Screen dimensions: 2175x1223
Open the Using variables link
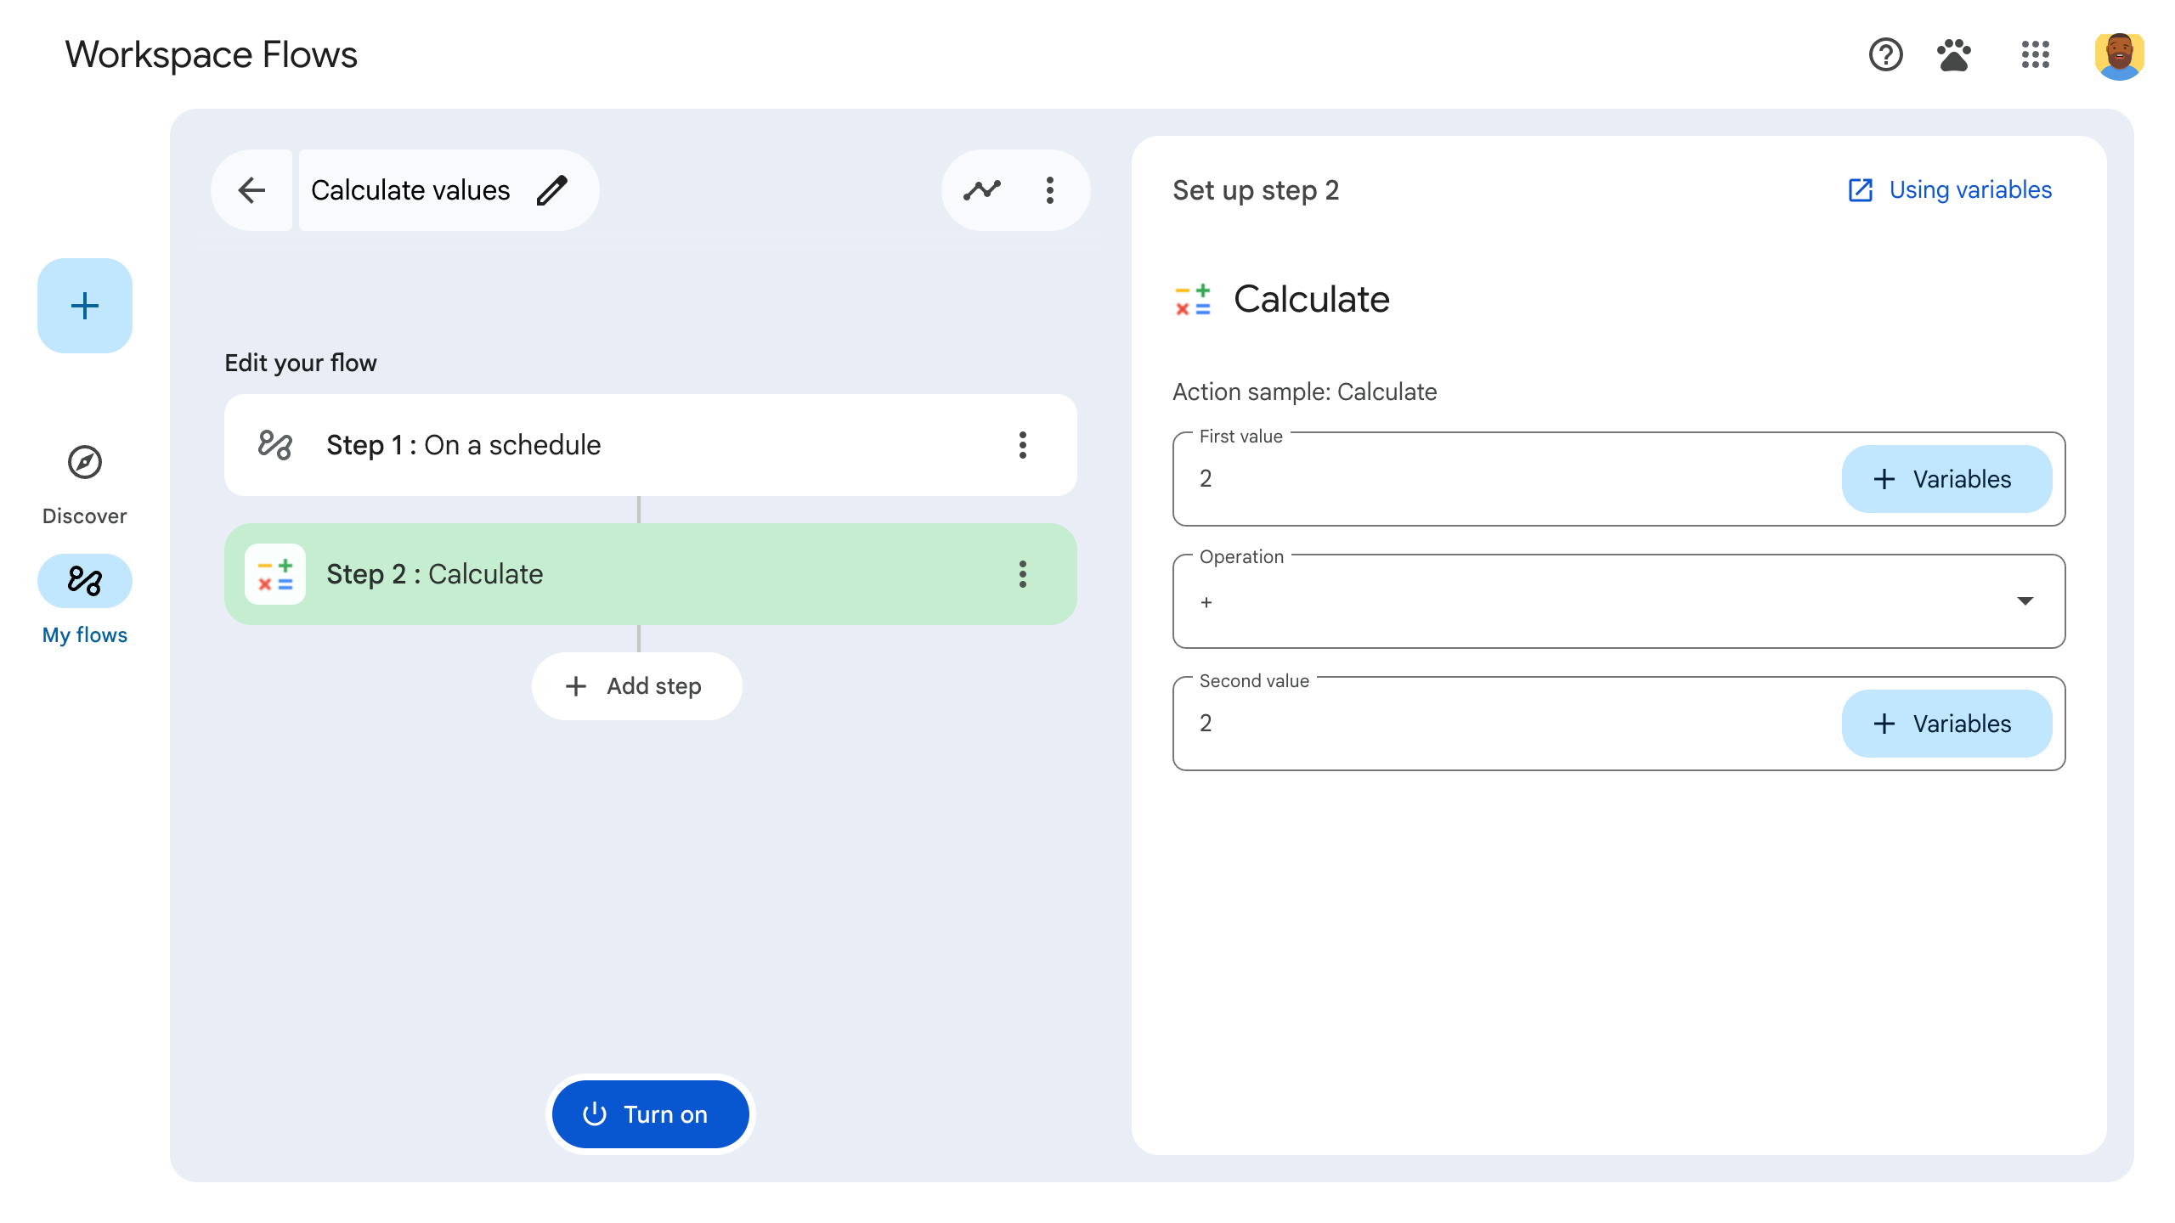[1949, 190]
